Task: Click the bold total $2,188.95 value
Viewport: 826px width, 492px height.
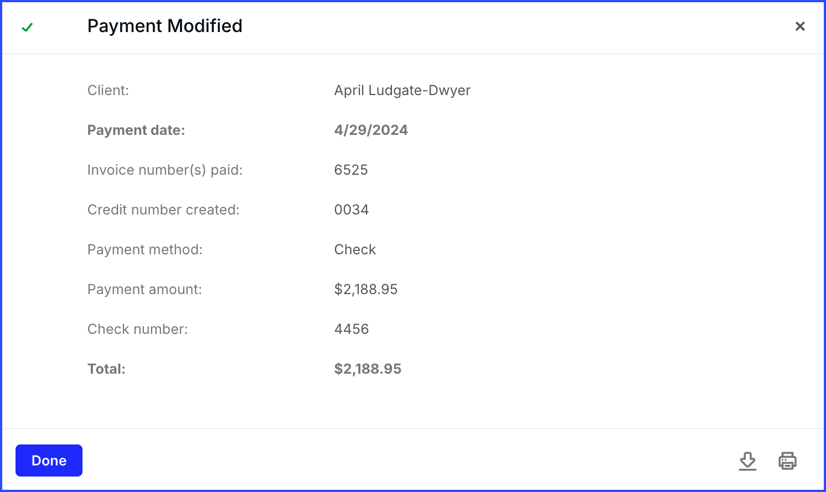Action: pos(368,369)
